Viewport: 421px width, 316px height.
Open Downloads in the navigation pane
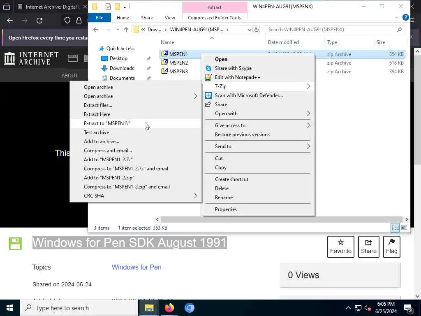point(118,68)
